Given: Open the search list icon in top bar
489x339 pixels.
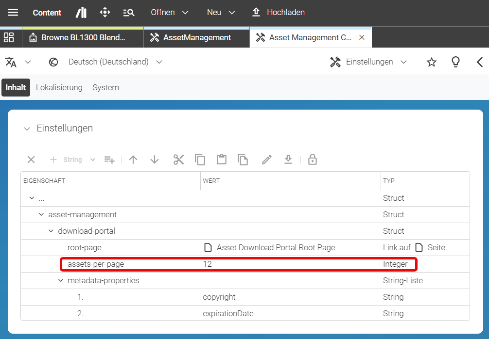Looking at the screenshot, I should point(128,13).
